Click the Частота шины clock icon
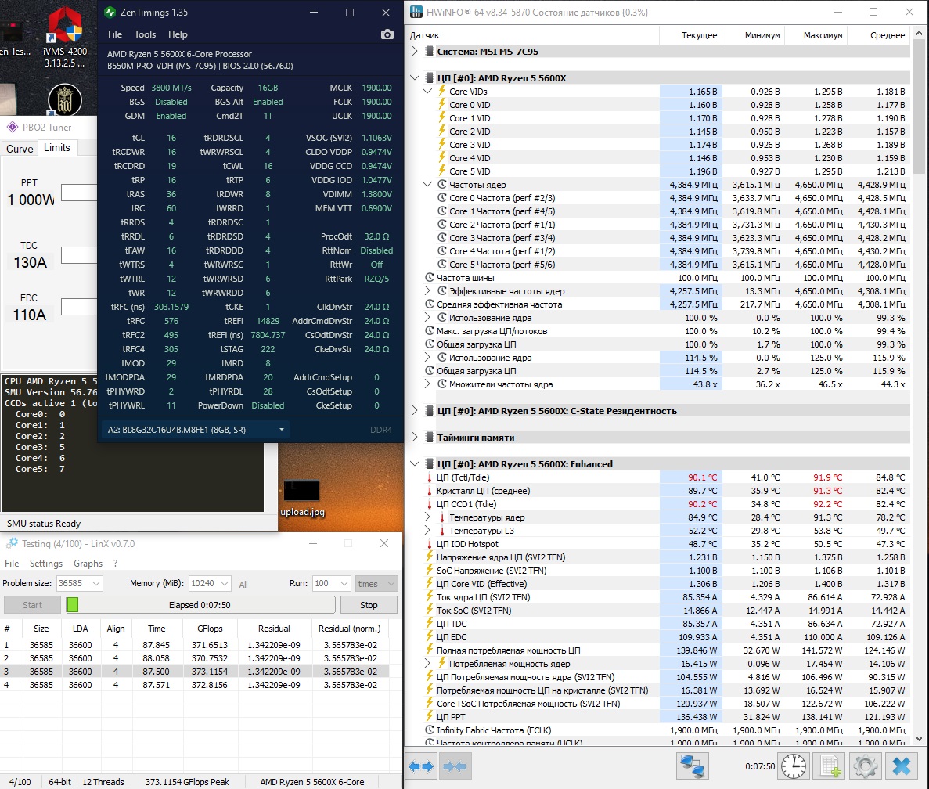 coord(430,277)
